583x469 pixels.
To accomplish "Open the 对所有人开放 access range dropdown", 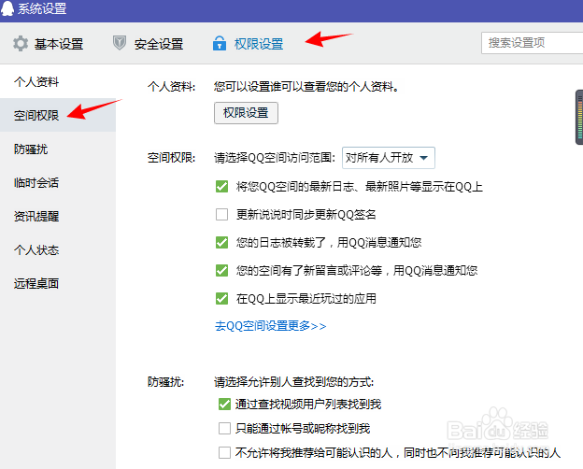I will (388, 158).
